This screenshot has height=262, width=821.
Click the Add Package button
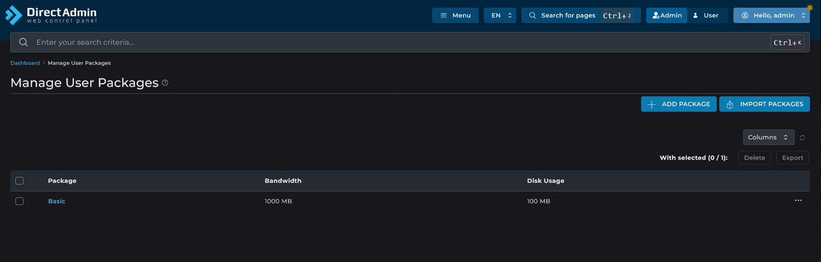point(678,104)
